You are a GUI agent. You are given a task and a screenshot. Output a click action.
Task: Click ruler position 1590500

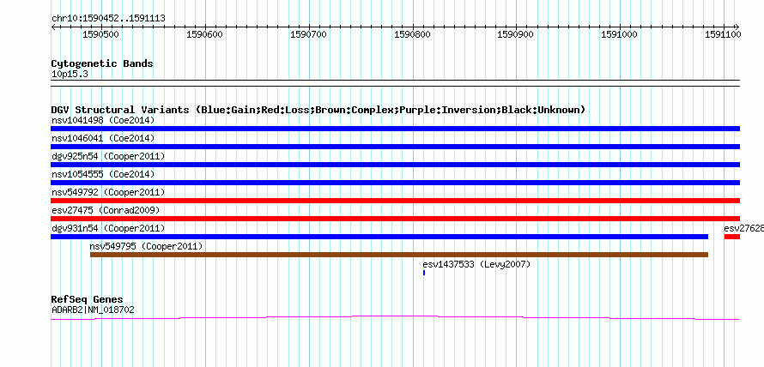(x=102, y=34)
